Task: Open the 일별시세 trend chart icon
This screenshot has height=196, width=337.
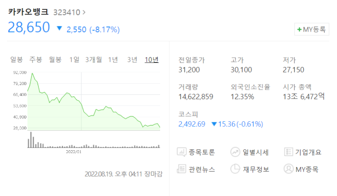Action: [235, 152]
